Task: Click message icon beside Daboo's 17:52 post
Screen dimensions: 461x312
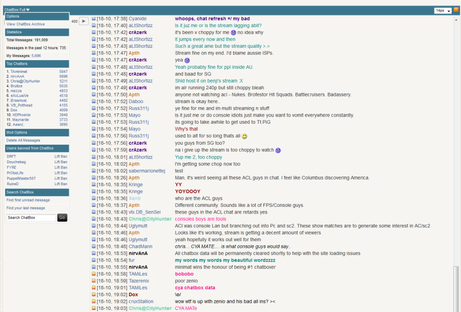Action: (x=94, y=102)
